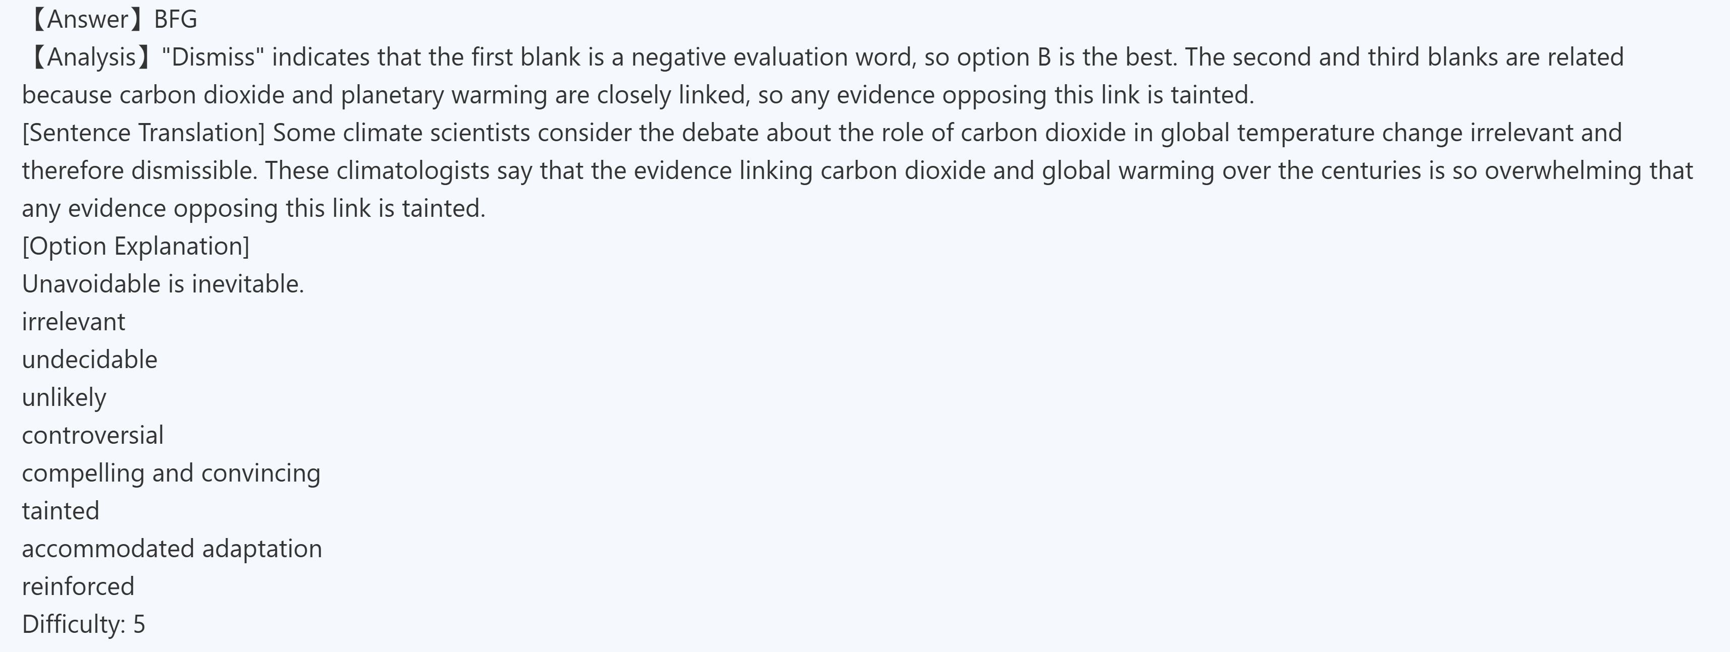Select the option "reinforced"
Viewport: 1730px width, 652px height.
click(x=79, y=587)
